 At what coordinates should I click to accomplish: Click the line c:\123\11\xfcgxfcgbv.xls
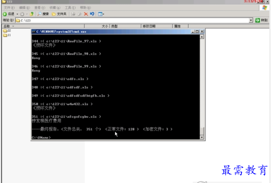tap(66, 117)
